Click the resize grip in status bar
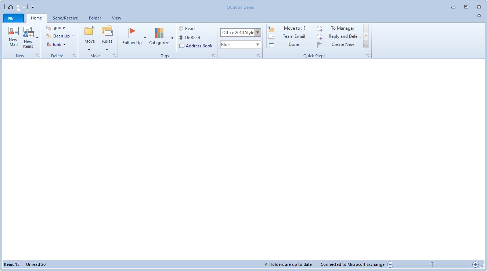 point(482,265)
